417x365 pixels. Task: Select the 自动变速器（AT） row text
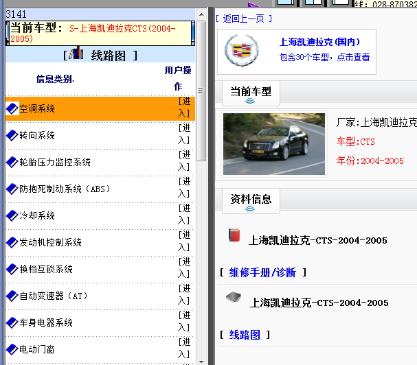click(x=54, y=296)
